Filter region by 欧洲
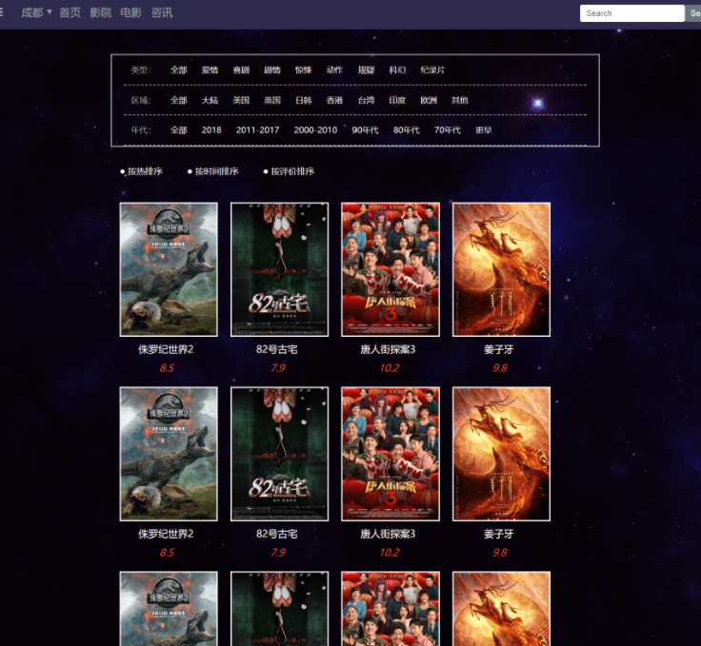This screenshot has width=701, height=646. point(429,101)
